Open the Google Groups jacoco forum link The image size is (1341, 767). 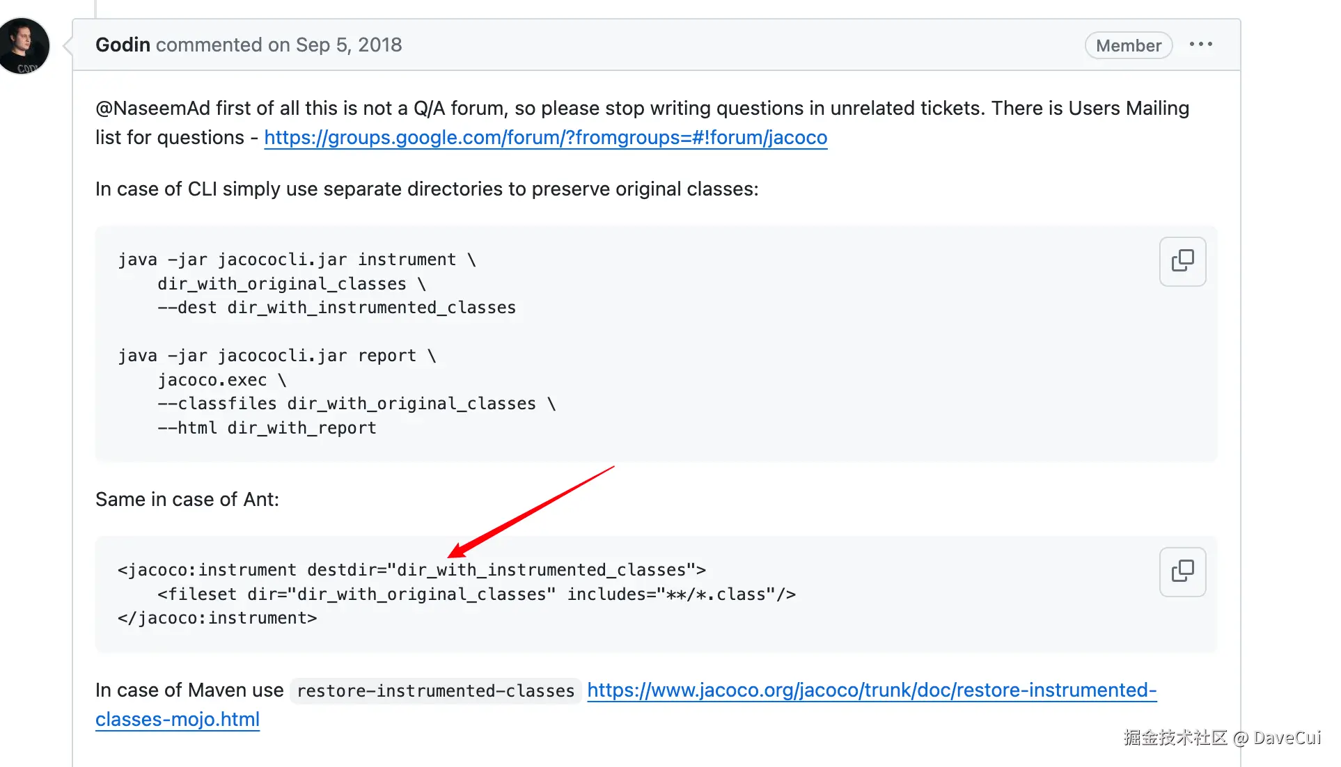click(x=545, y=138)
